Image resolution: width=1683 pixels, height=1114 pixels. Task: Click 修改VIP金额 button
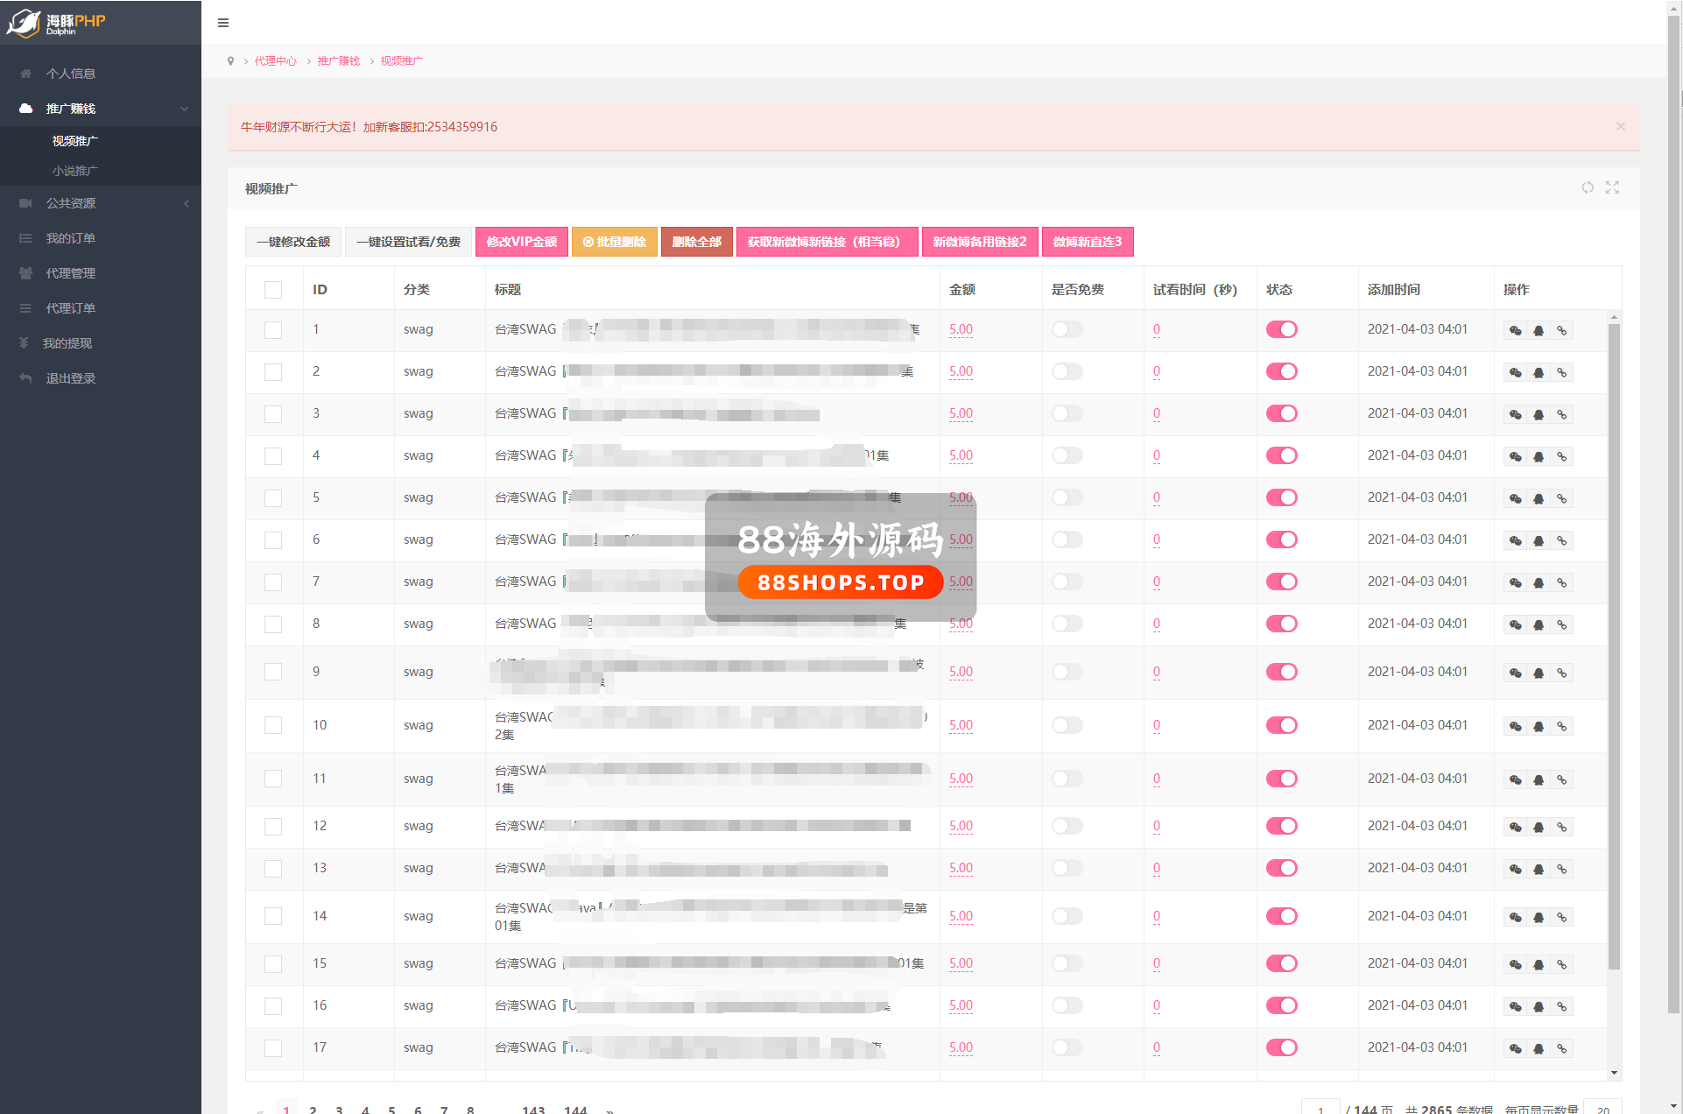click(522, 242)
